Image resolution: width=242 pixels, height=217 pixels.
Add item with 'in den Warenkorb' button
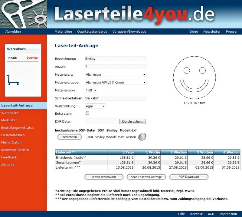pyautogui.click(x=104, y=177)
